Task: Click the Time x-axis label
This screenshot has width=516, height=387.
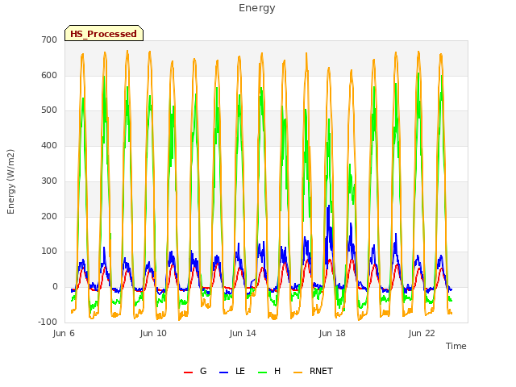Action: (x=456, y=346)
